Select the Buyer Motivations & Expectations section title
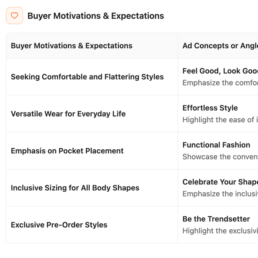Viewport: 258px width, 258px height. click(95, 16)
